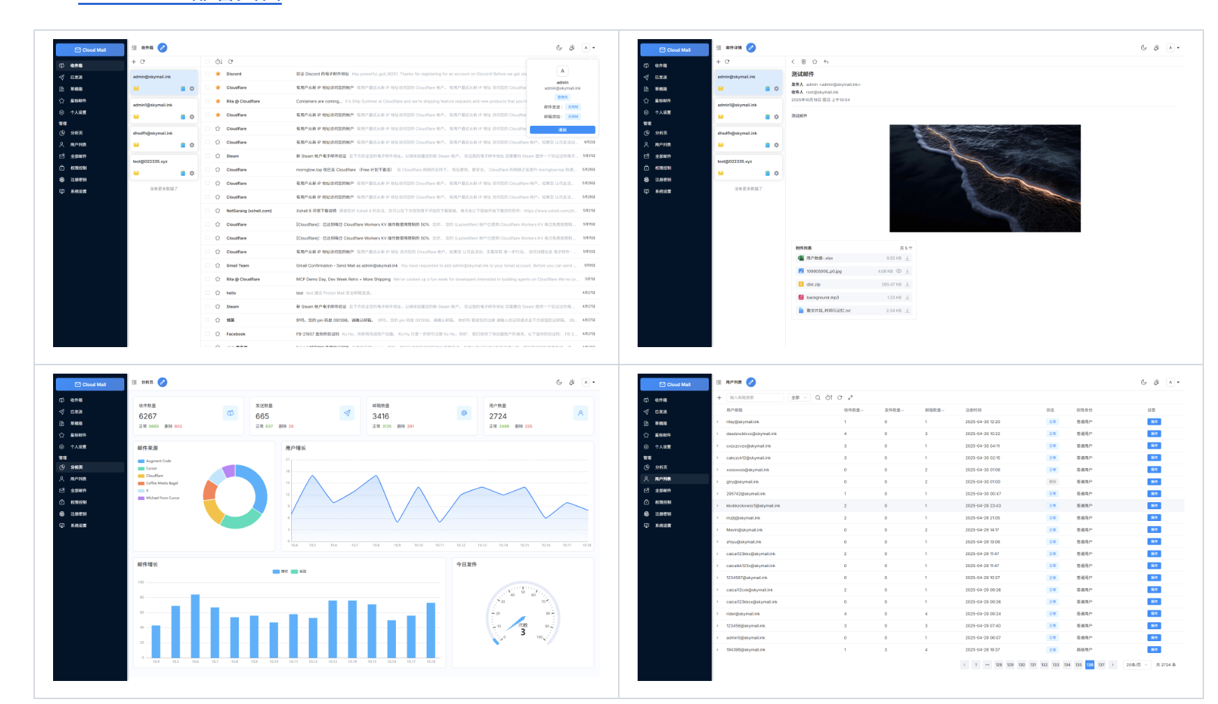Click the blue compose pencil button in inbox view
The image size is (1218, 704).
click(x=162, y=47)
